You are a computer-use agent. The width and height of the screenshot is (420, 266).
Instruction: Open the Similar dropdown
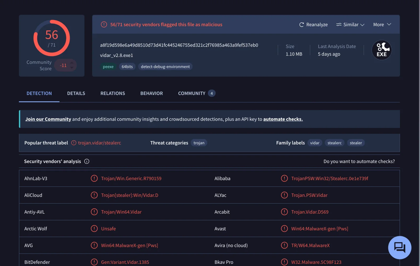click(x=350, y=25)
